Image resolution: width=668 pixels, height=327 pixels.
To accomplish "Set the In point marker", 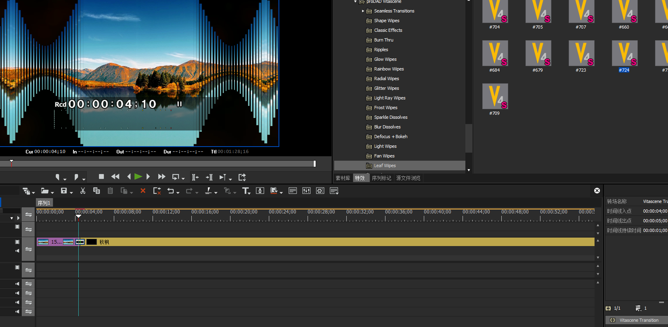I will tap(58, 177).
